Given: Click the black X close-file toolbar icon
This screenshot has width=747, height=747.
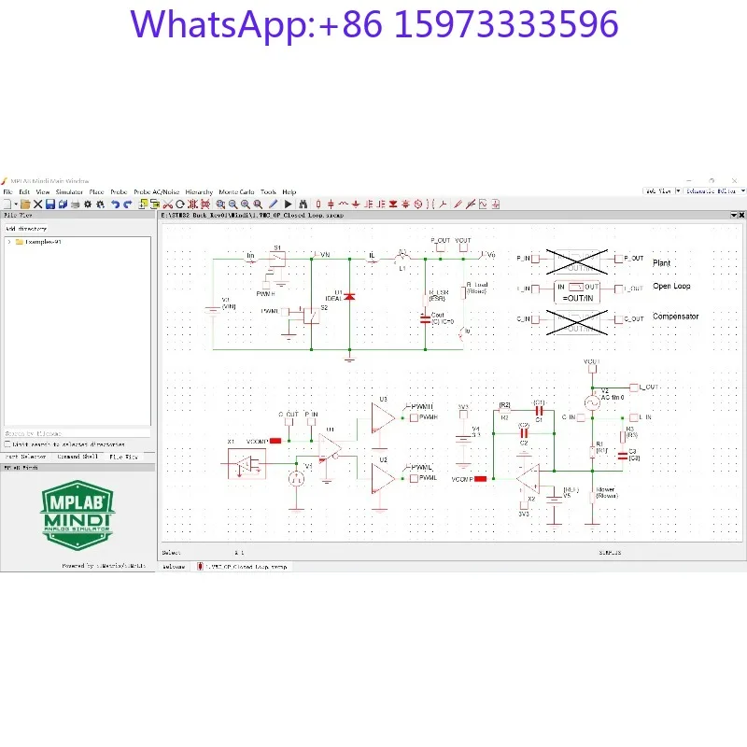Looking at the screenshot, I should [x=38, y=204].
